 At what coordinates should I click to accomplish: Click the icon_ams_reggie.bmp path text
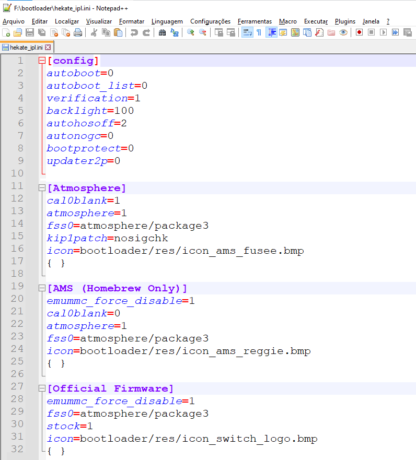pyautogui.click(x=195, y=351)
